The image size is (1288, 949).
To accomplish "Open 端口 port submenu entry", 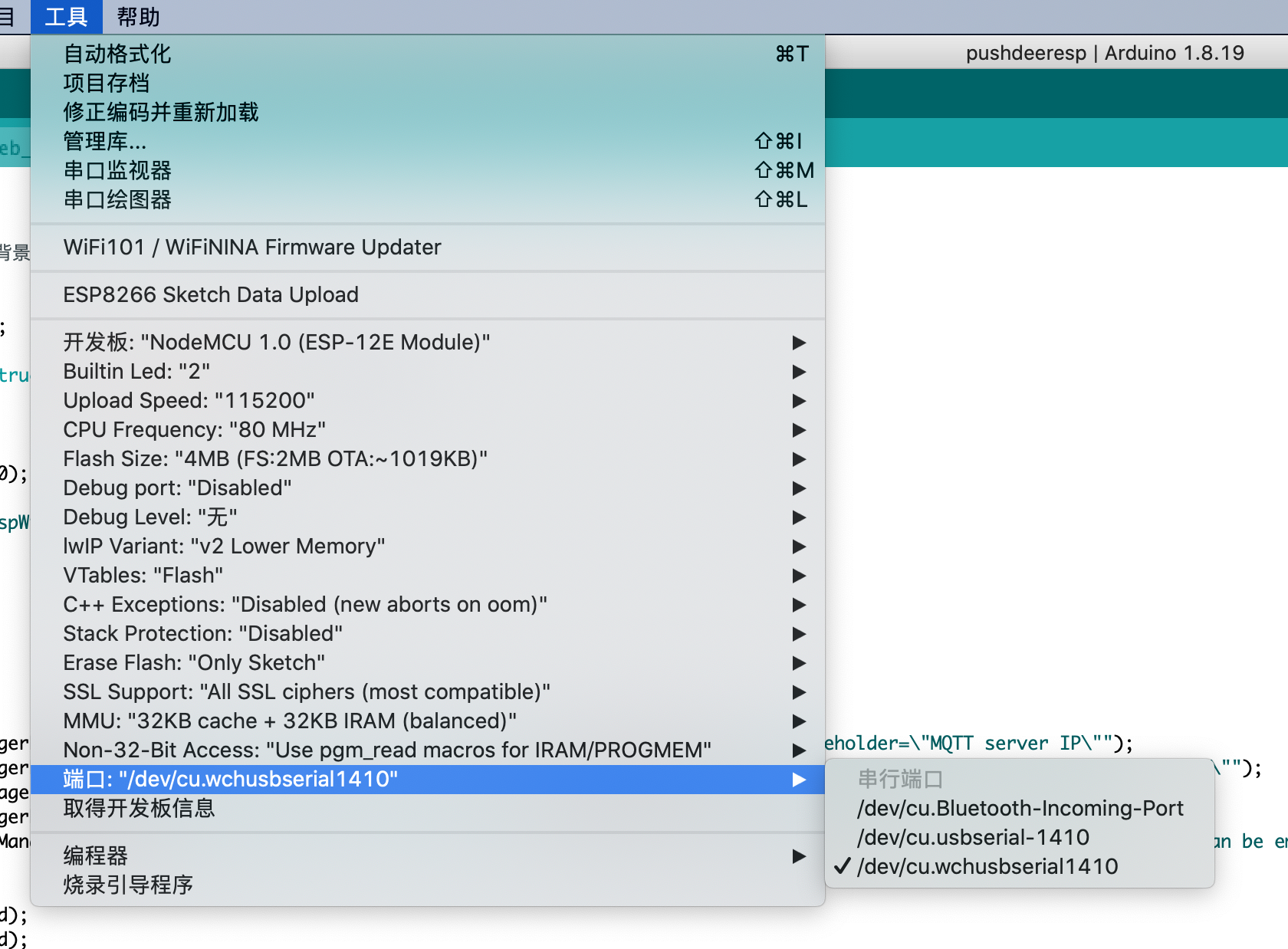I will coord(428,779).
